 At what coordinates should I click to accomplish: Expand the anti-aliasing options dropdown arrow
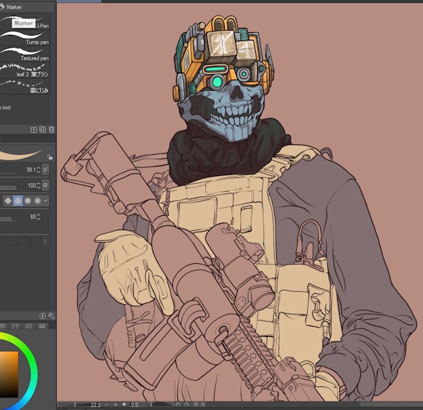46,201
